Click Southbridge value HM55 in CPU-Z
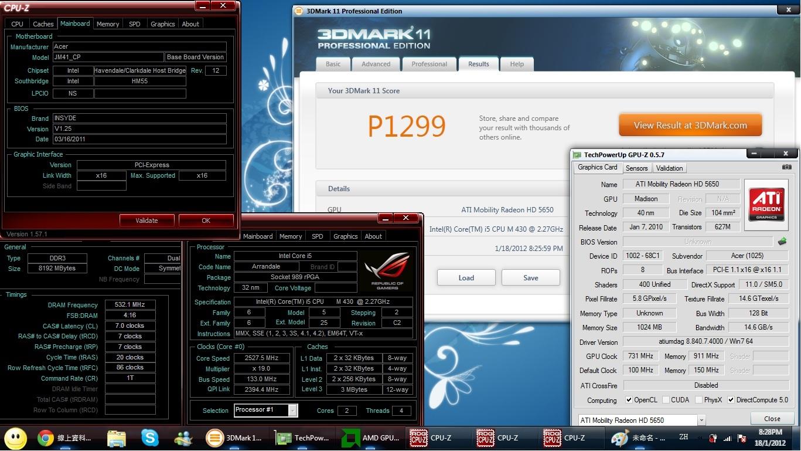The image size is (801, 451). pos(140,81)
